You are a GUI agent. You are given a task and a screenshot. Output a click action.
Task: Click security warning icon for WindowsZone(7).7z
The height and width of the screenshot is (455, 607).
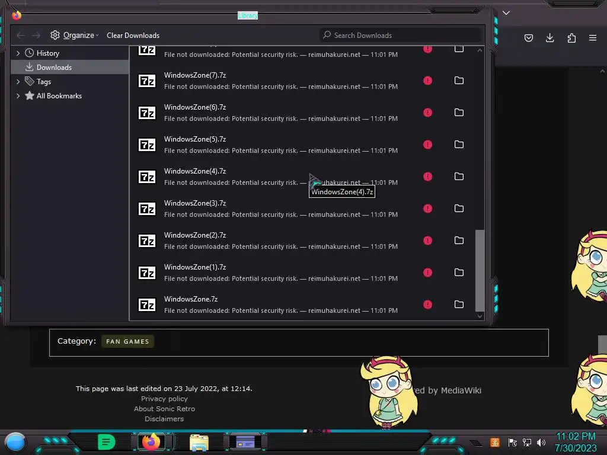tap(427, 81)
